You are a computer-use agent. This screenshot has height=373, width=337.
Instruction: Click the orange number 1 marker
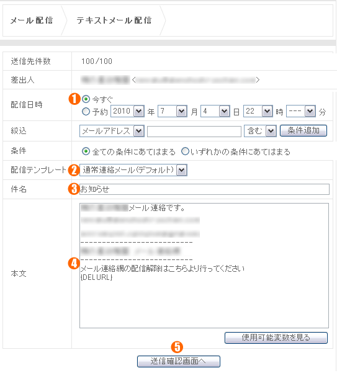(74, 99)
